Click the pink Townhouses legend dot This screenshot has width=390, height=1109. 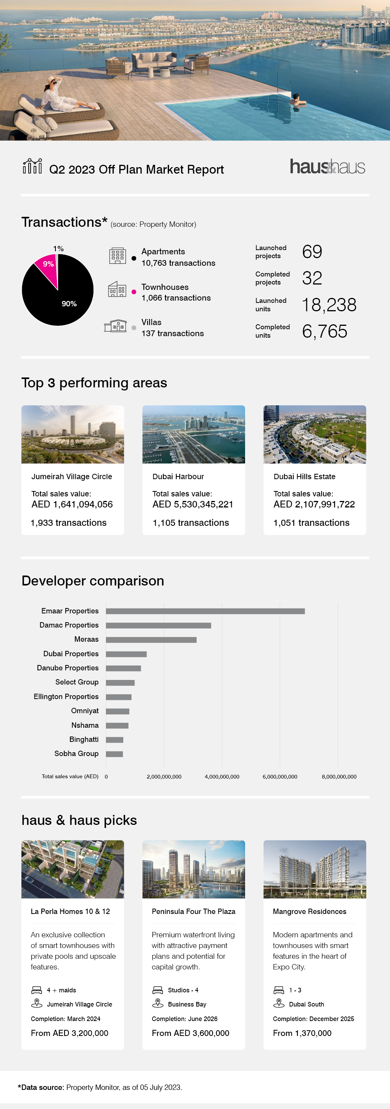pos(134,292)
